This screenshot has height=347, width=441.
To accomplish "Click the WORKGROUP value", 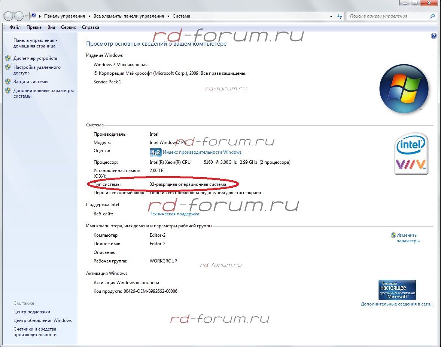I will pyautogui.click(x=163, y=261).
